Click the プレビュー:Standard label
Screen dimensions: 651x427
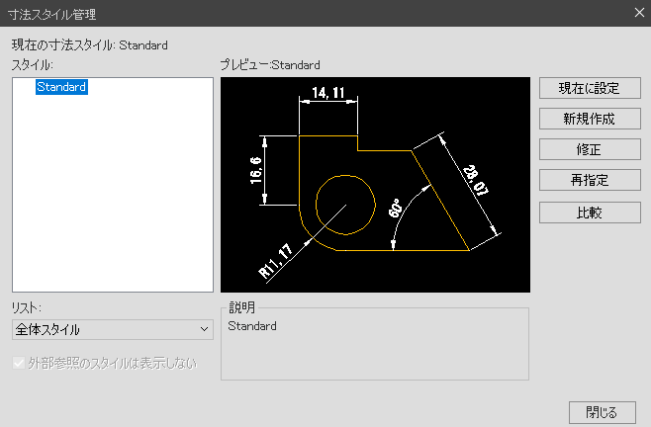click(x=270, y=65)
